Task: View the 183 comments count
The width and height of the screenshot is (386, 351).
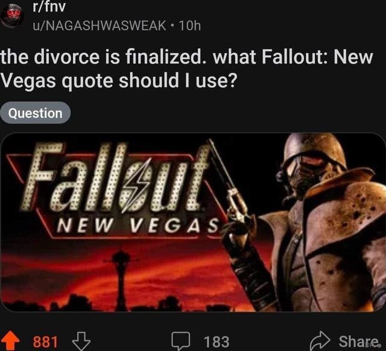Action: pyautogui.click(x=217, y=341)
